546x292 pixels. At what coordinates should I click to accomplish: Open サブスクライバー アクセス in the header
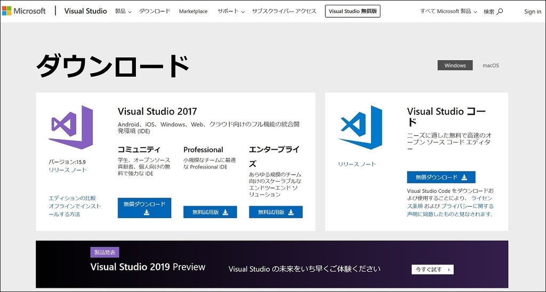tap(284, 12)
